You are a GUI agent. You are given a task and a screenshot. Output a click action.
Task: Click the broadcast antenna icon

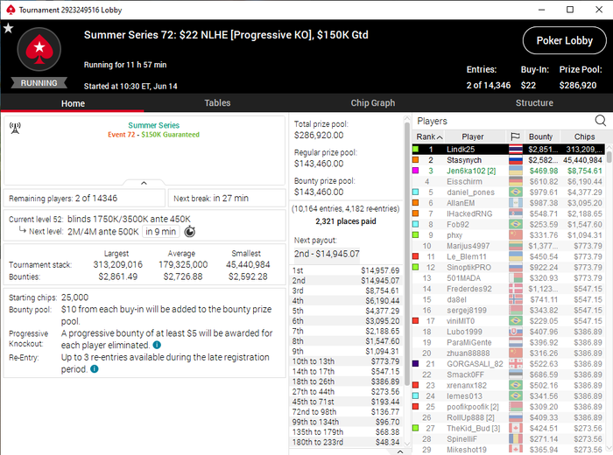15,128
